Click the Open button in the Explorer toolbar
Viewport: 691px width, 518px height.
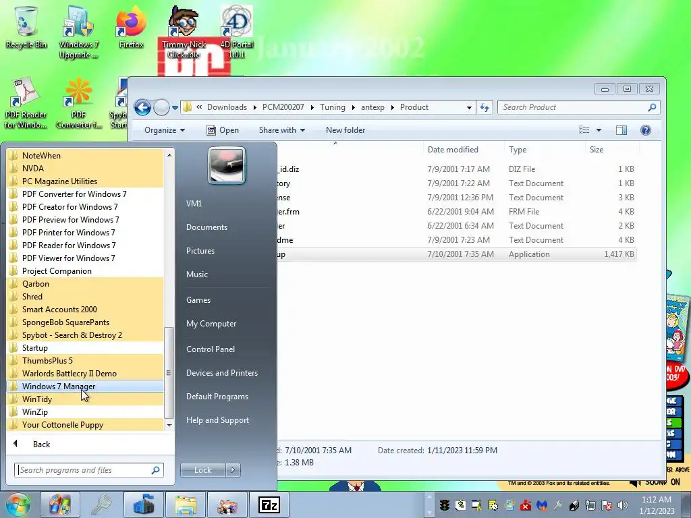point(223,130)
